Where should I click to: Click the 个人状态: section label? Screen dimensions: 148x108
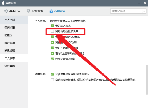pos(40,21)
